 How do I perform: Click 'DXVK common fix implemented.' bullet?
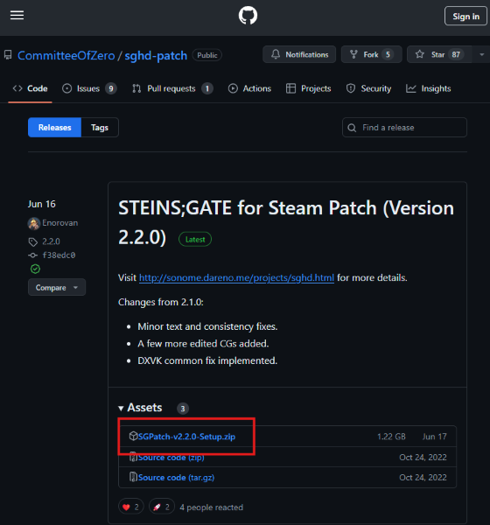[x=207, y=360]
